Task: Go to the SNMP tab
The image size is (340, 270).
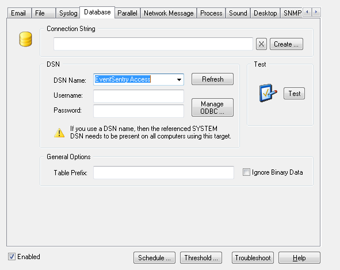Action: [x=292, y=13]
